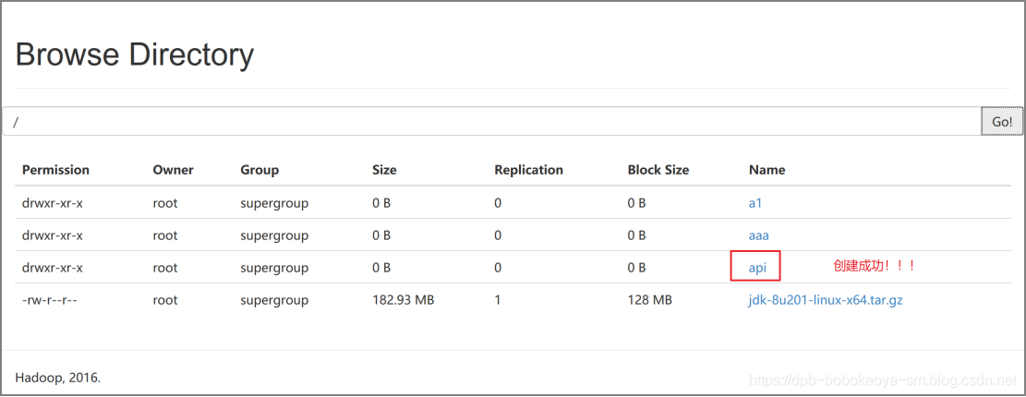Select the -rw-r--r-- permission cell
The width and height of the screenshot is (1026, 397).
click(50, 300)
